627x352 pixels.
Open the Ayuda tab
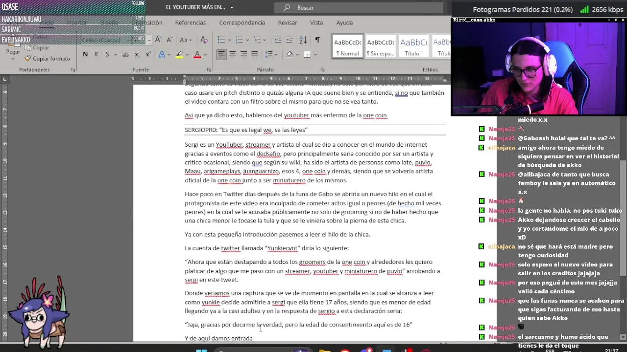coord(344,22)
